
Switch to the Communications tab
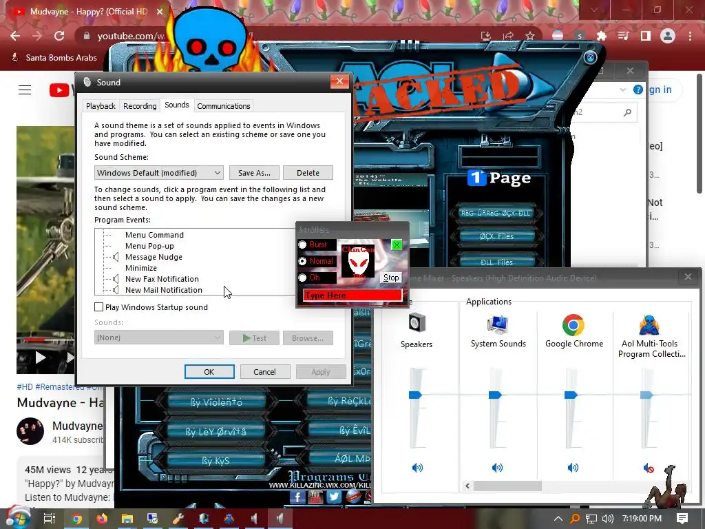[x=224, y=105]
